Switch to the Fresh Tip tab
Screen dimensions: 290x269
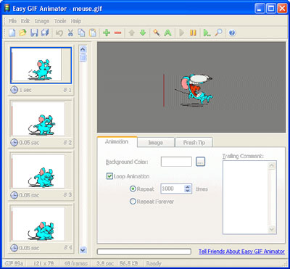[x=194, y=143]
